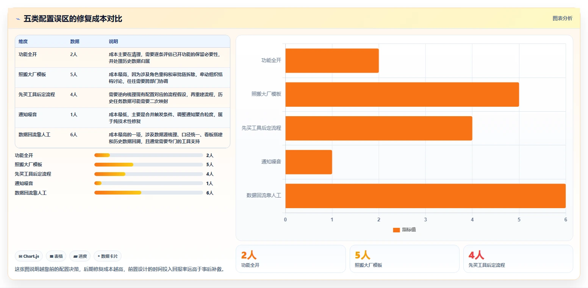
Task: Select the Chart.js tag chip
Action: tap(29, 256)
